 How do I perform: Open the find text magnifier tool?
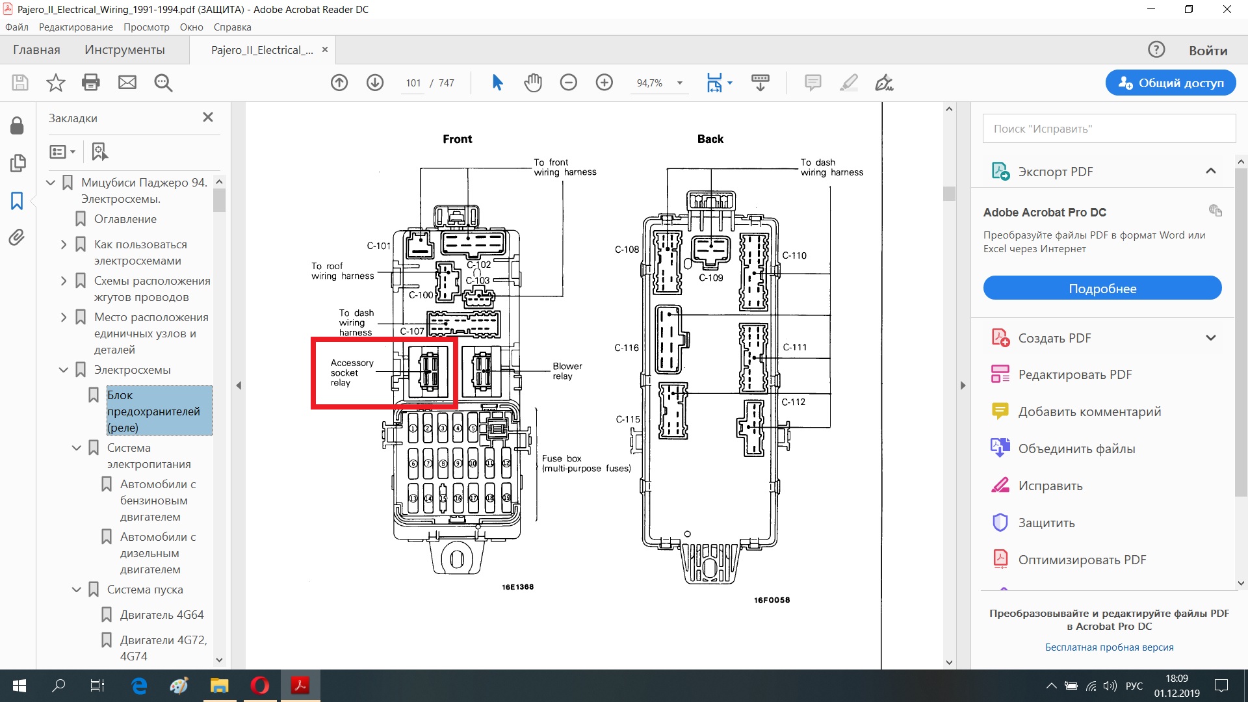pyautogui.click(x=163, y=83)
